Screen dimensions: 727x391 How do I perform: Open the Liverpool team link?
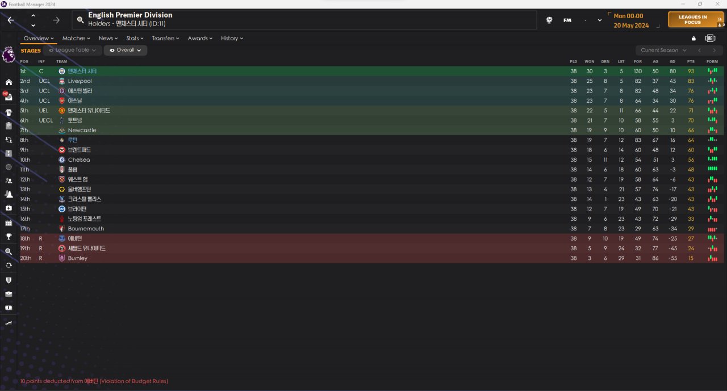(80, 81)
